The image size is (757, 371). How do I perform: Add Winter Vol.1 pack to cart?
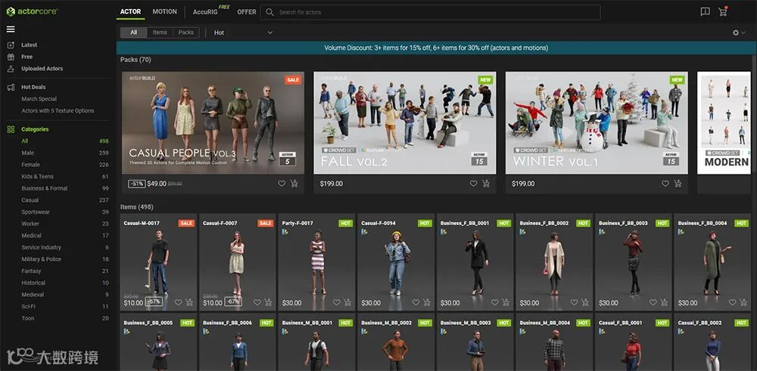tap(678, 183)
